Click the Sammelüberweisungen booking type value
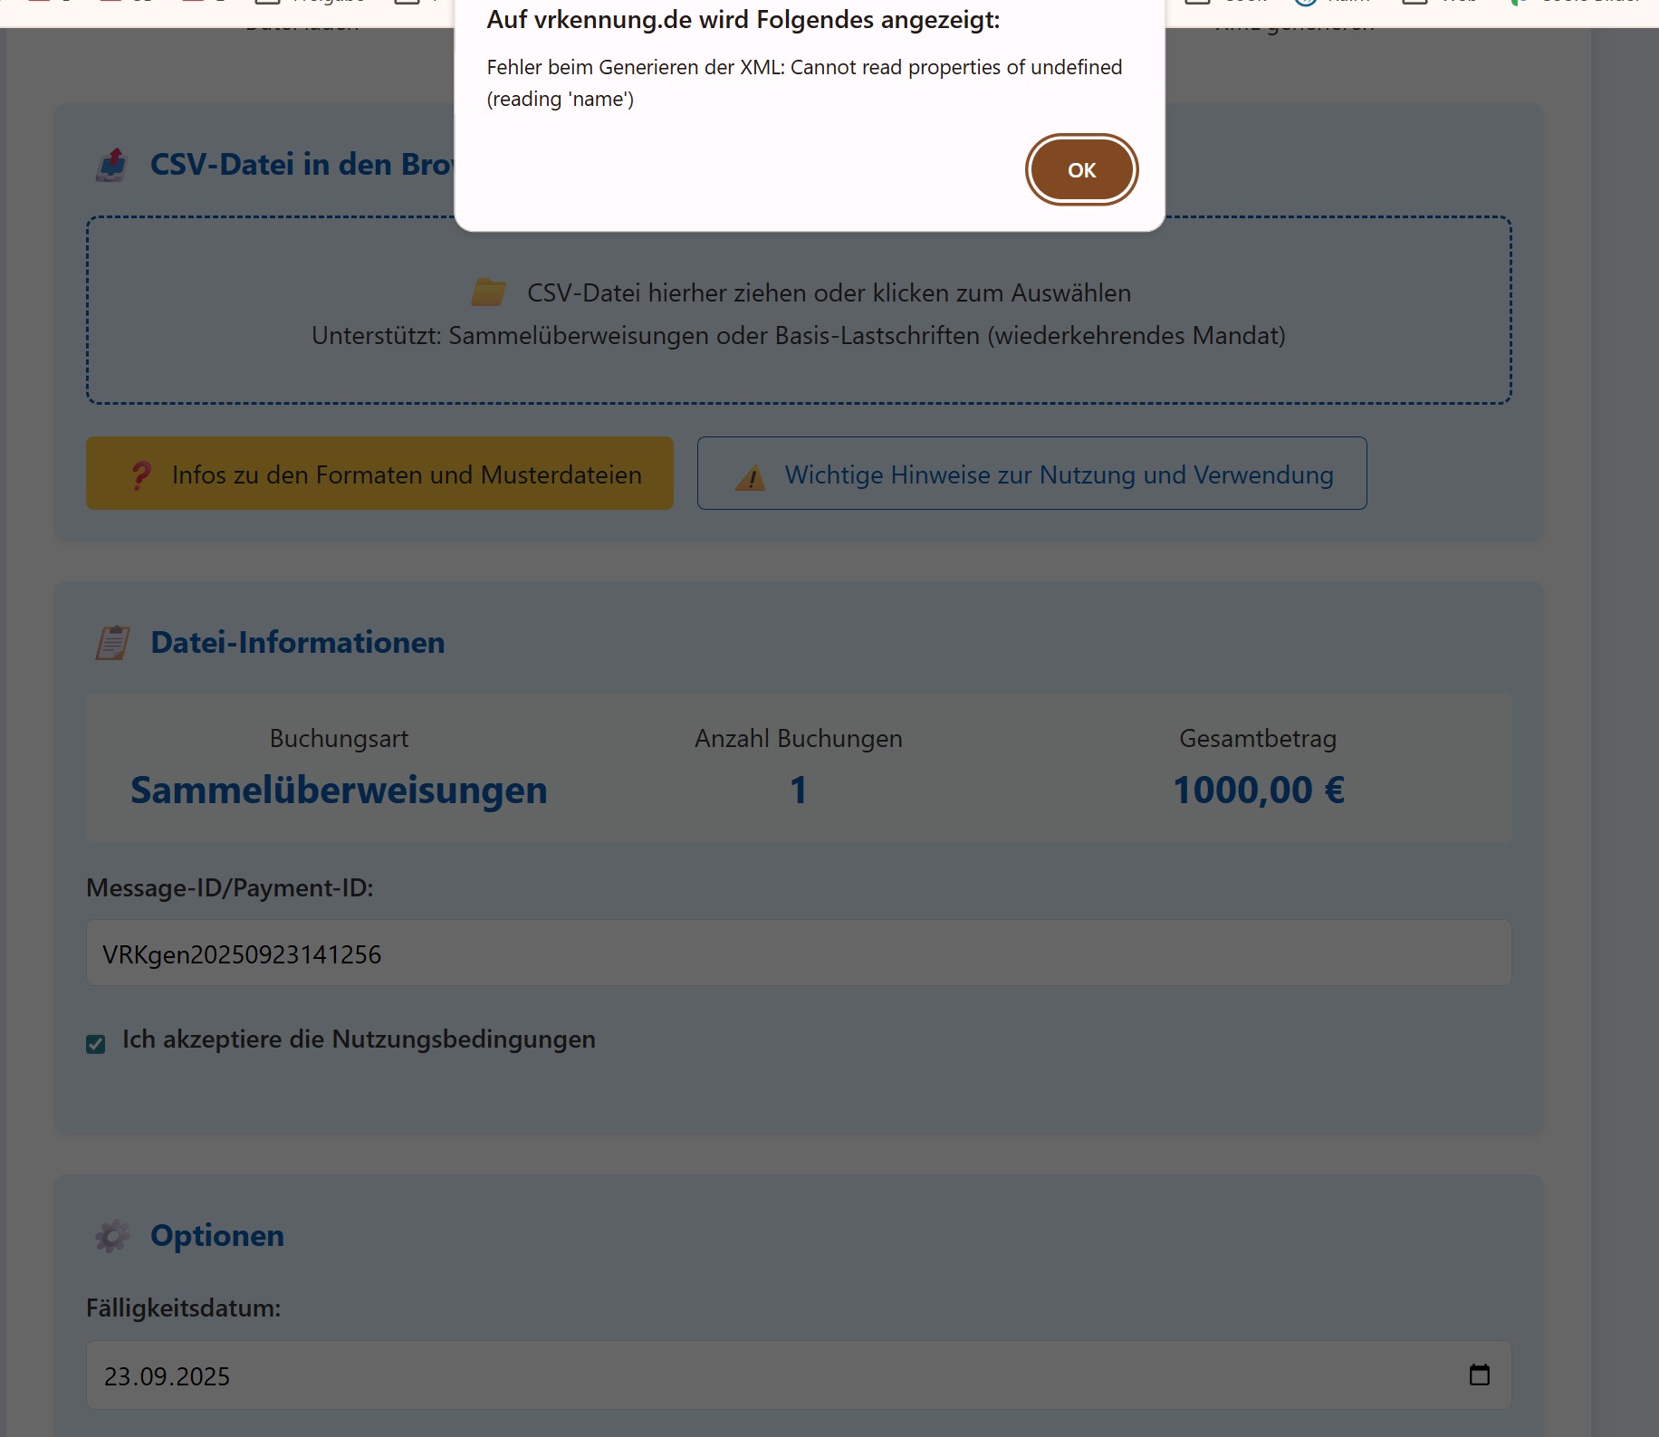The height and width of the screenshot is (1437, 1659). click(339, 790)
